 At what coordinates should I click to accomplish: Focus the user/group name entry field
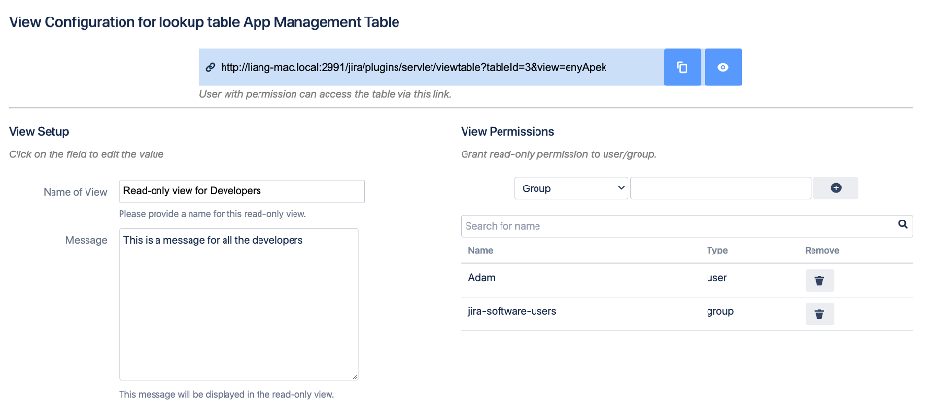(720, 188)
